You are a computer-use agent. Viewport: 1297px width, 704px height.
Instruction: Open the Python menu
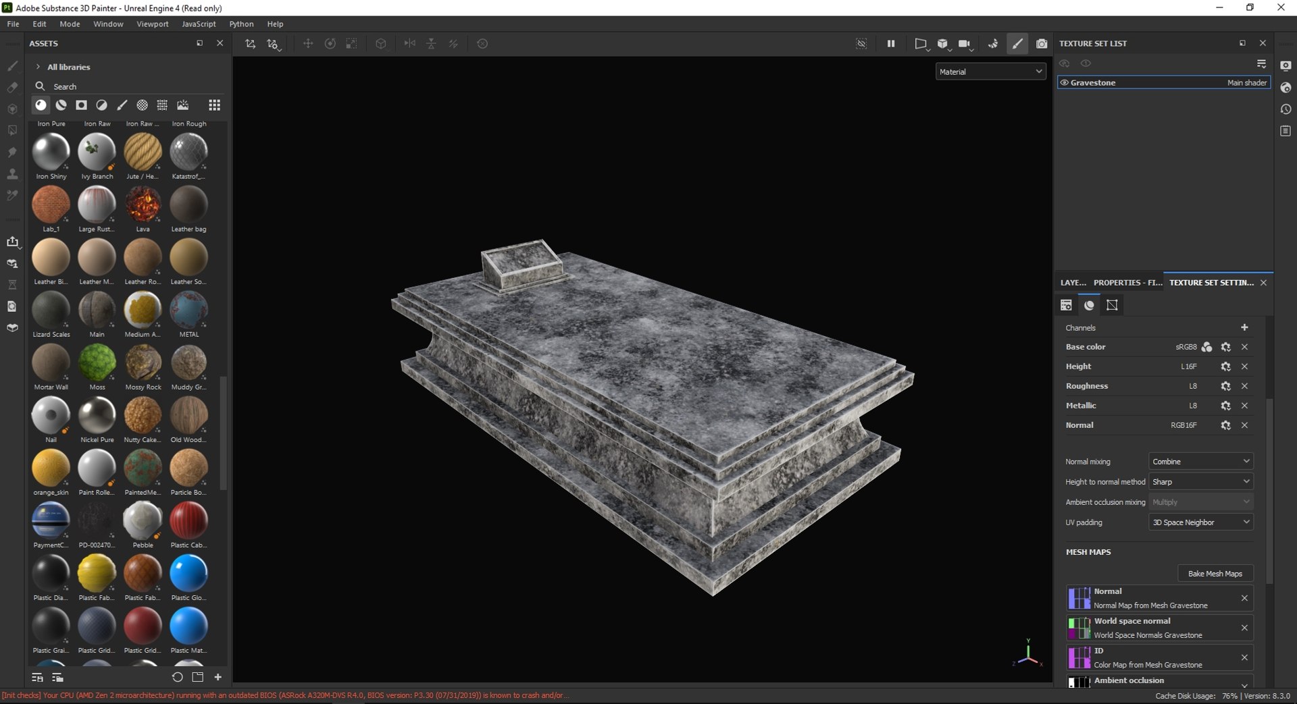pos(241,24)
